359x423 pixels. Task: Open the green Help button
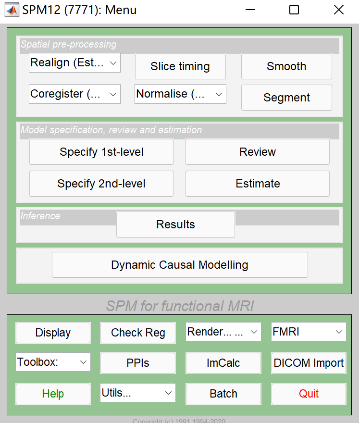[x=53, y=394]
